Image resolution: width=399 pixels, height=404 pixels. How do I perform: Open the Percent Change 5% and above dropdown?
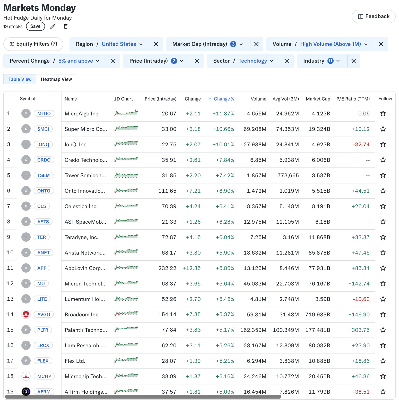(55, 61)
